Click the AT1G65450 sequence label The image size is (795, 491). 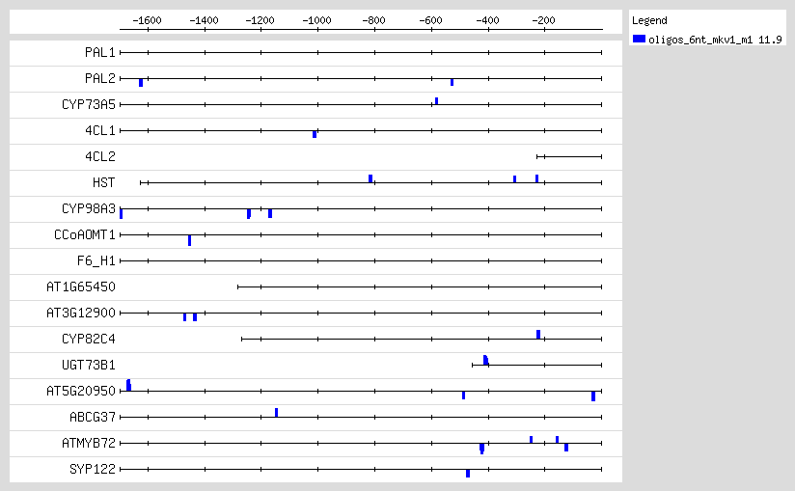(81, 286)
